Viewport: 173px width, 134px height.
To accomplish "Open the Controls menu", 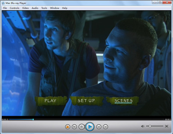I will 14,8.
